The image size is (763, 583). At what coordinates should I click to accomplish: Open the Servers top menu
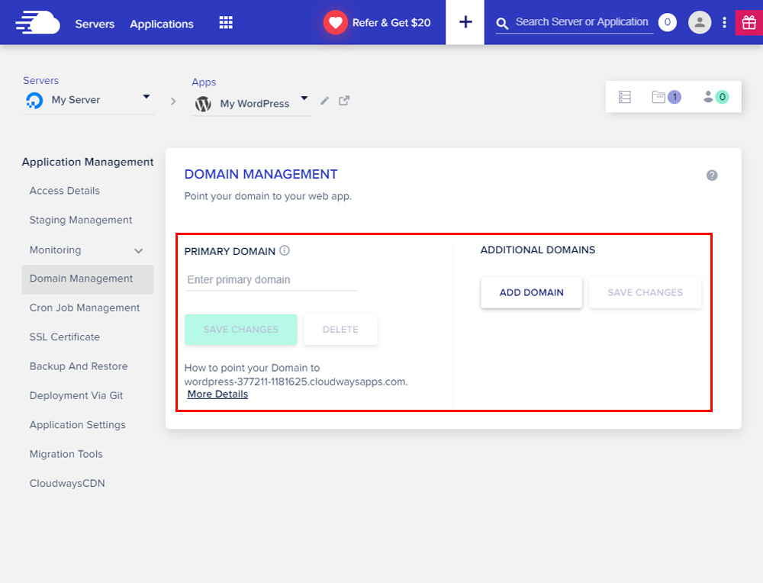95,24
